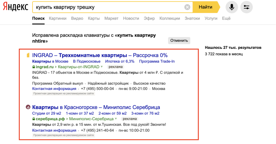Open Студии от 29 м2 sitelink
This screenshot has height=144, width=276.
click(x=47, y=113)
